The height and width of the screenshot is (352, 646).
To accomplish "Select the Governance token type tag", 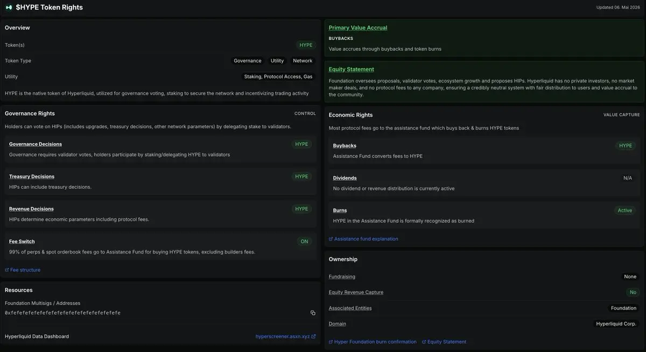I will 248,61.
